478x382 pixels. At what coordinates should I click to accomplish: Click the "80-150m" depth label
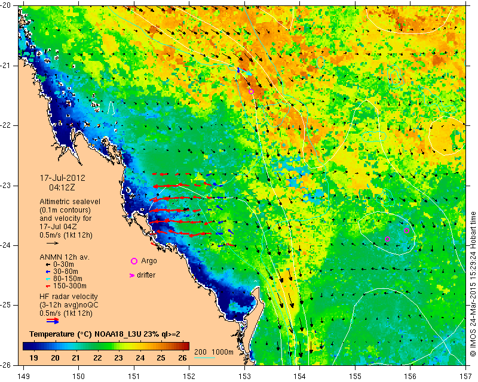pos(68,279)
